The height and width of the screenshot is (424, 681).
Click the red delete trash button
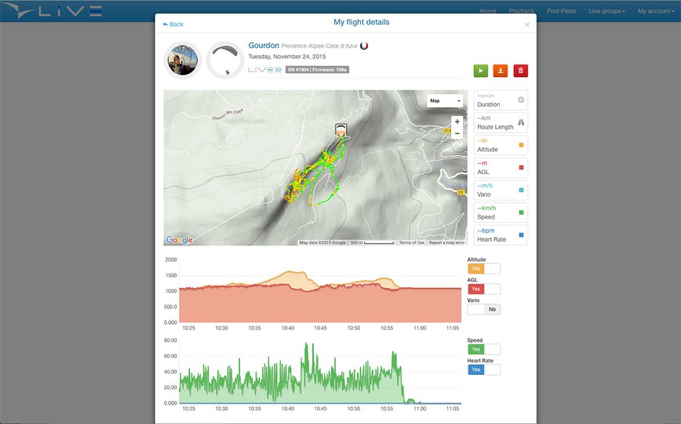click(x=521, y=70)
